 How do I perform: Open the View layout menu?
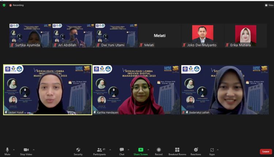pos(269,5)
